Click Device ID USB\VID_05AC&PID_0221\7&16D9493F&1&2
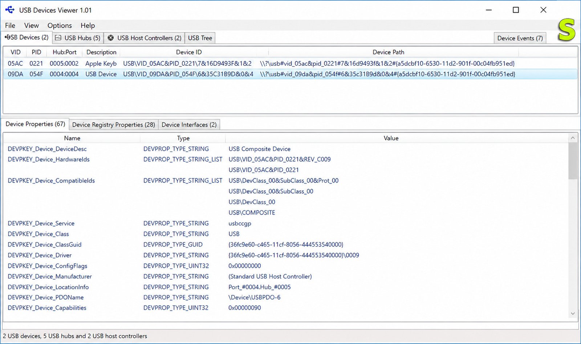 coord(187,64)
